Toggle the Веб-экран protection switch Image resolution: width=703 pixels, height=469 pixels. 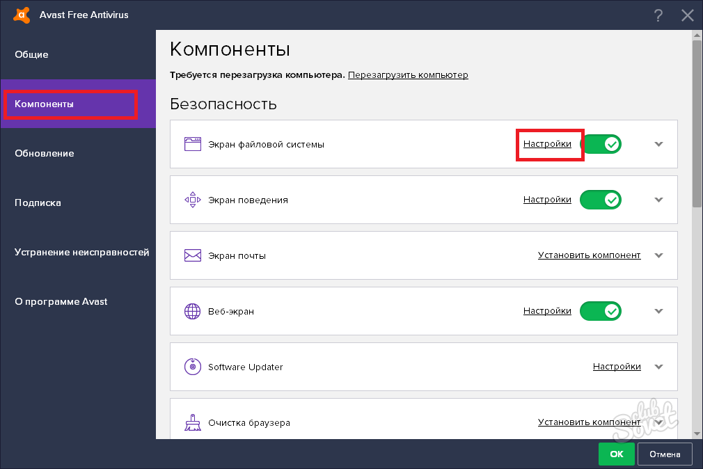(x=601, y=311)
